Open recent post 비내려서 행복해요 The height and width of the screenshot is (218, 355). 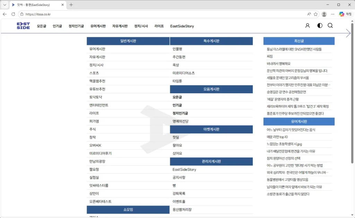click(x=278, y=64)
